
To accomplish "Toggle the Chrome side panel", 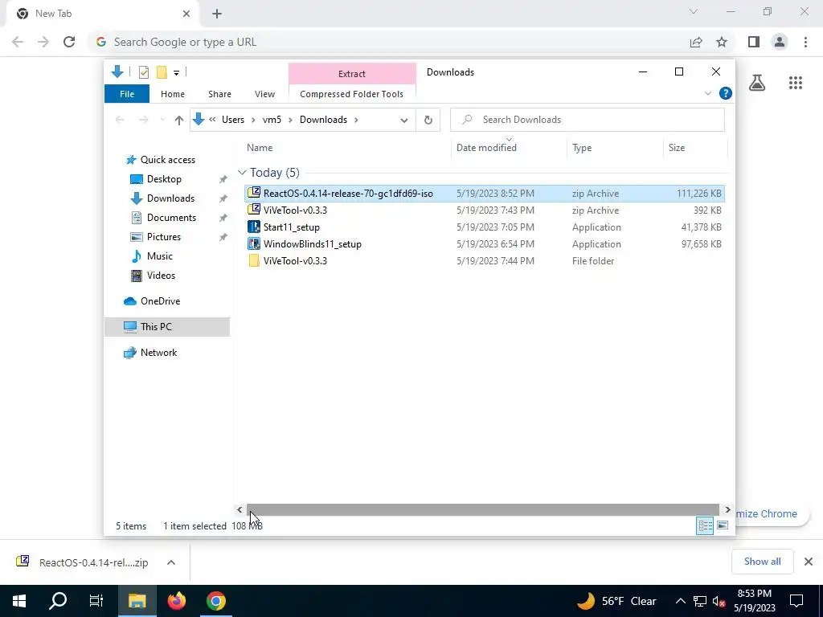I will 754,42.
